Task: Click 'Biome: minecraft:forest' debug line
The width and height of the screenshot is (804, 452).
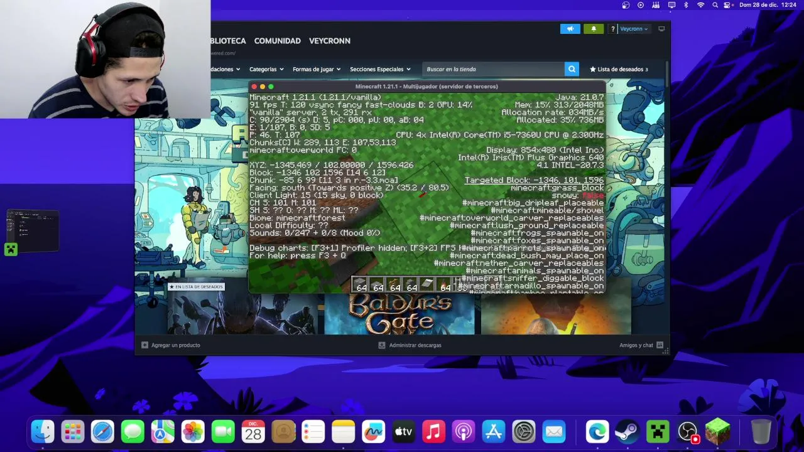Action: tap(297, 218)
